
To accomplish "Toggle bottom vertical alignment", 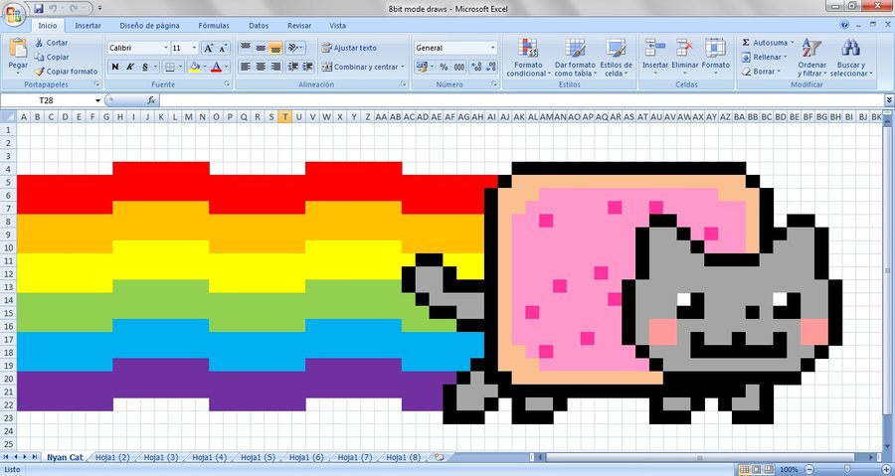I will point(275,48).
